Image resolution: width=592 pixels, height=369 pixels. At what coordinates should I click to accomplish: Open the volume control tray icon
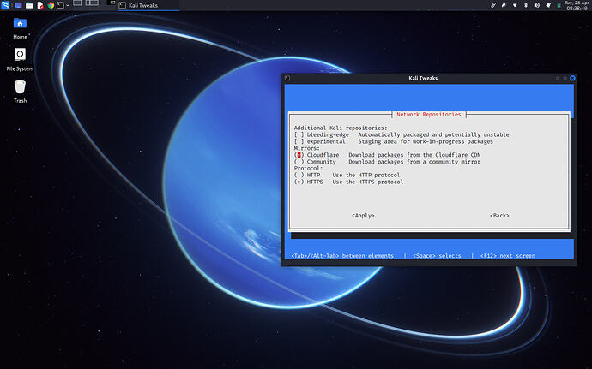[537, 5]
